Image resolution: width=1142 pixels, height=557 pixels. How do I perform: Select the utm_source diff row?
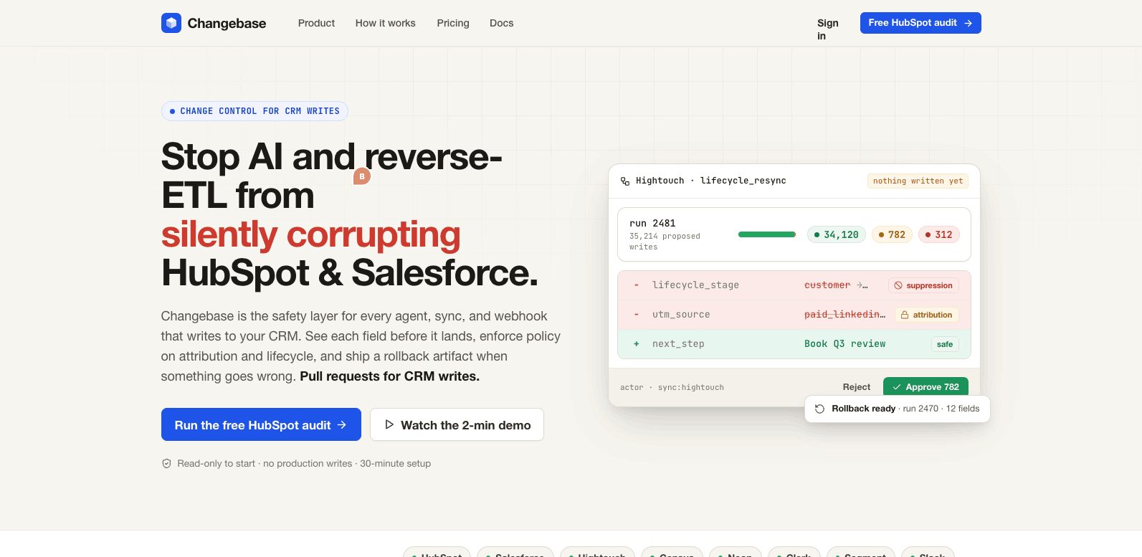(794, 315)
